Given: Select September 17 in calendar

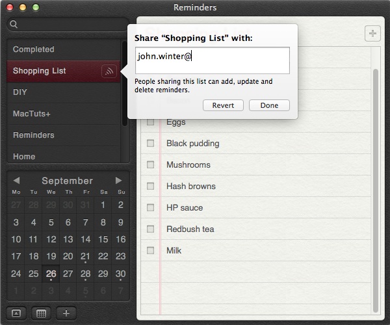Looking at the screenshot, I should pyautogui.click(x=16, y=256).
